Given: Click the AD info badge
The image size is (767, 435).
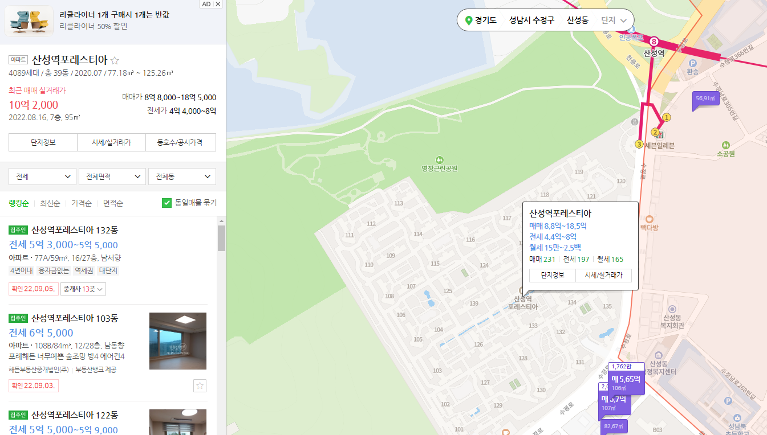Looking at the screenshot, I should click(206, 4).
